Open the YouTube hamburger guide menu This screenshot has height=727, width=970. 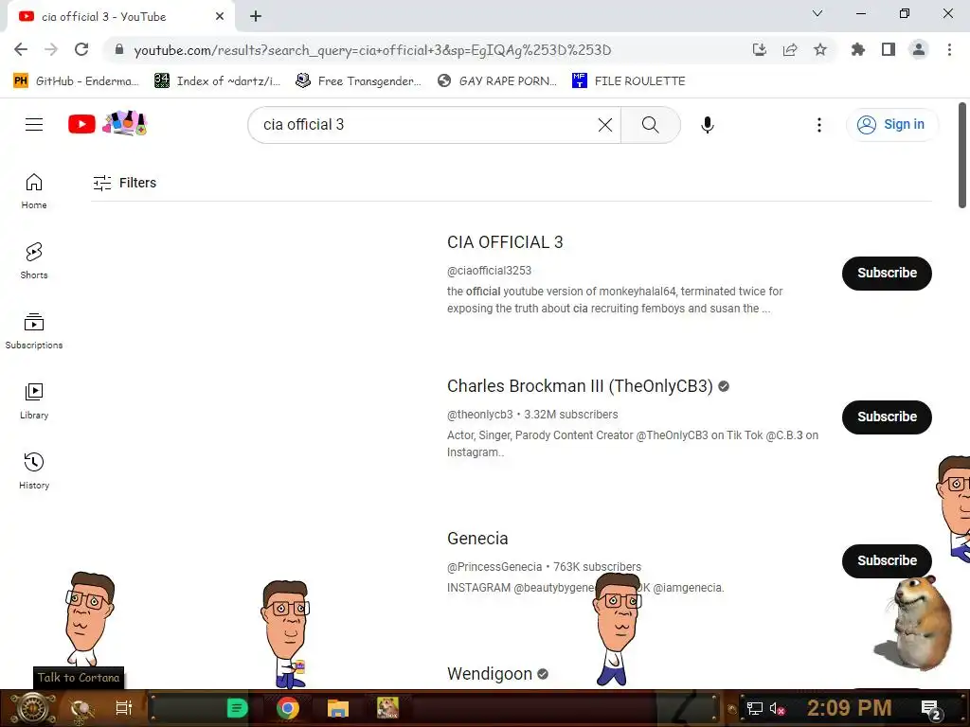pos(34,125)
